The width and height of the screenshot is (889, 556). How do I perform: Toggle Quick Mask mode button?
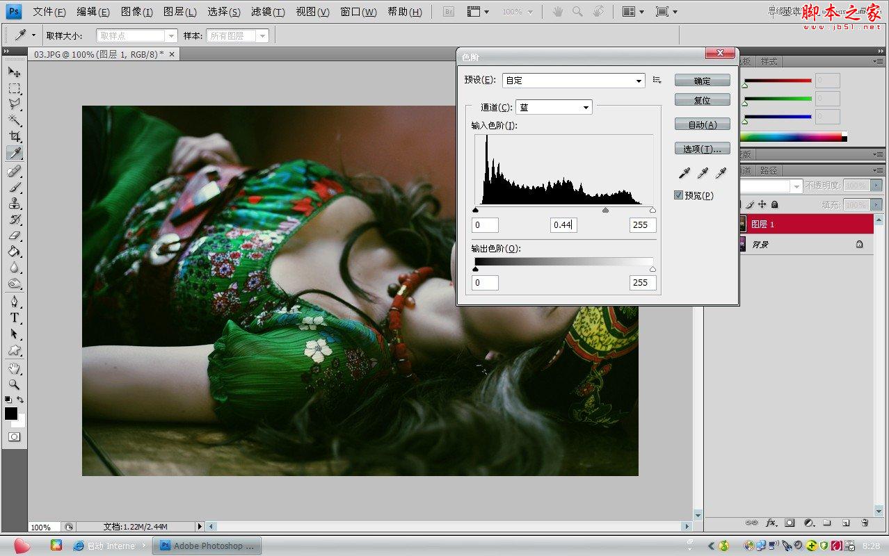click(x=14, y=437)
